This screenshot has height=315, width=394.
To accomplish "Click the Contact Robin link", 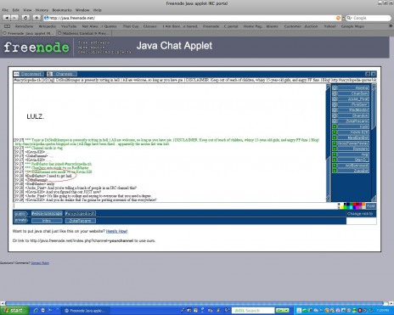I will [x=40, y=263].
